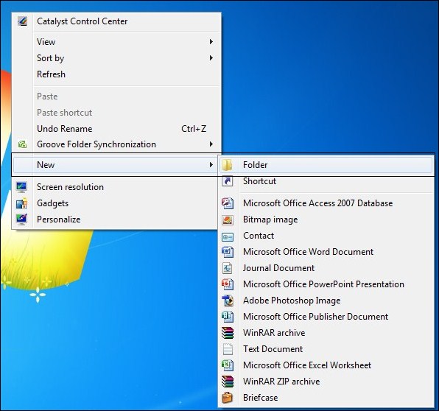Click the Screen resolution monitor icon
The width and height of the screenshot is (439, 411).
(22, 187)
